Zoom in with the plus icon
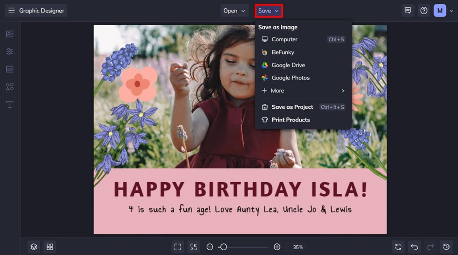 click(277, 247)
